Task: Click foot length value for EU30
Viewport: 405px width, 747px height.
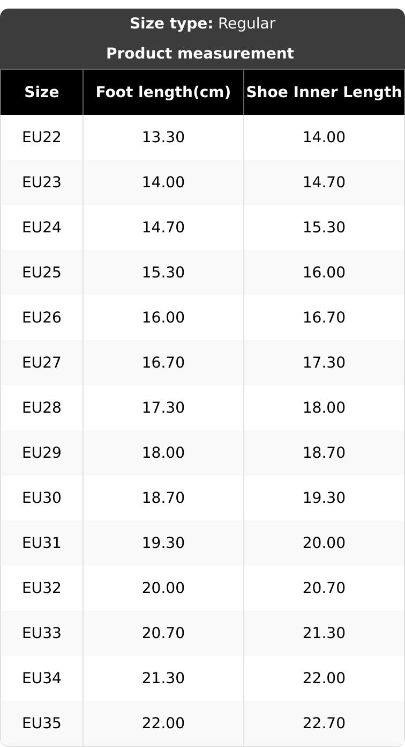Action: point(163,498)
